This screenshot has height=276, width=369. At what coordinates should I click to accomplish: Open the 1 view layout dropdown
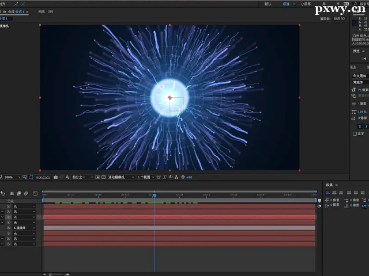coord(145,177)
